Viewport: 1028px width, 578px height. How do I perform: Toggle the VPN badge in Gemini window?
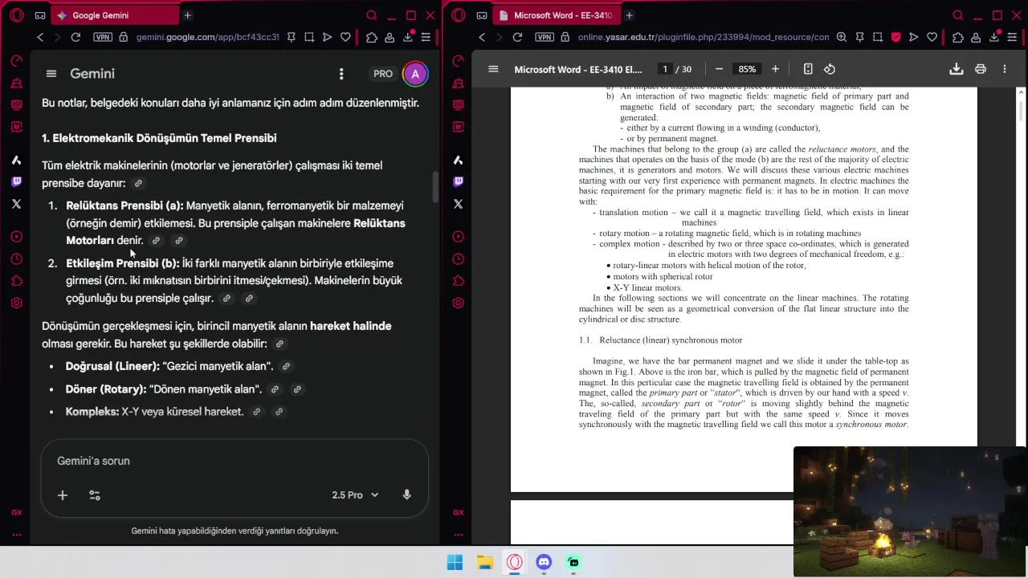click(x=102, y=37)
